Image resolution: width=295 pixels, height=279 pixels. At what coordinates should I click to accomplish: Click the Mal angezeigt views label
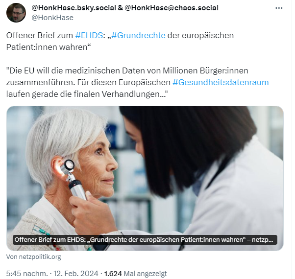click(145, 274)
